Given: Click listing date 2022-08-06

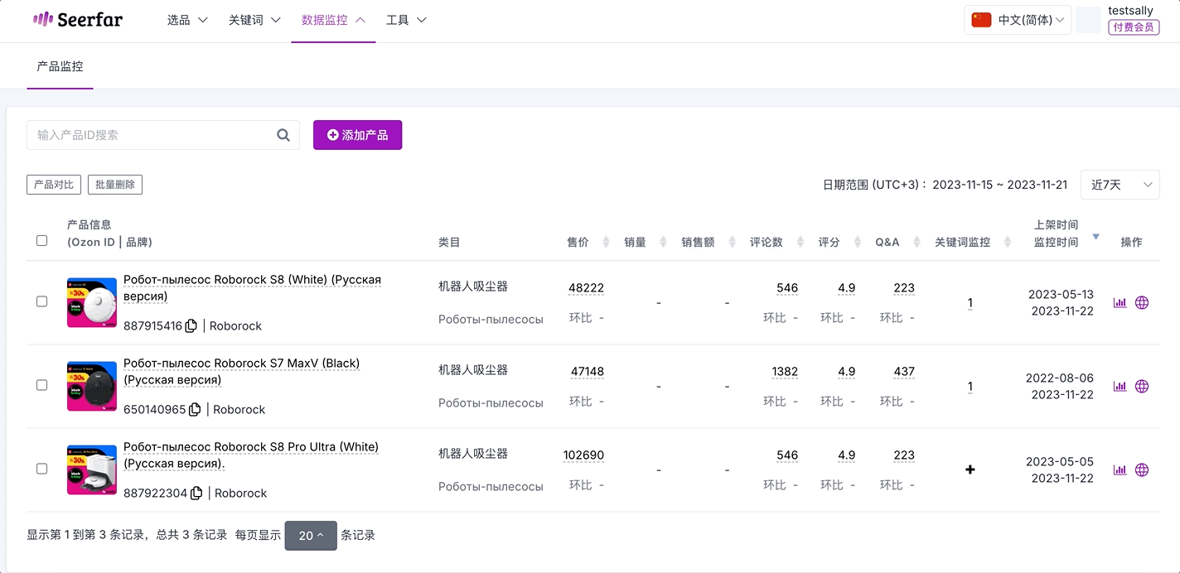Looking at the screenshot, I should pyautogui.click(x=1060, y=378).
